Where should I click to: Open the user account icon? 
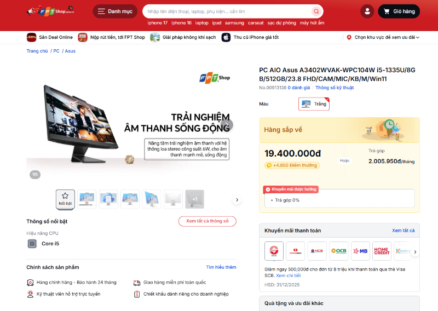(x=367, y=11)
